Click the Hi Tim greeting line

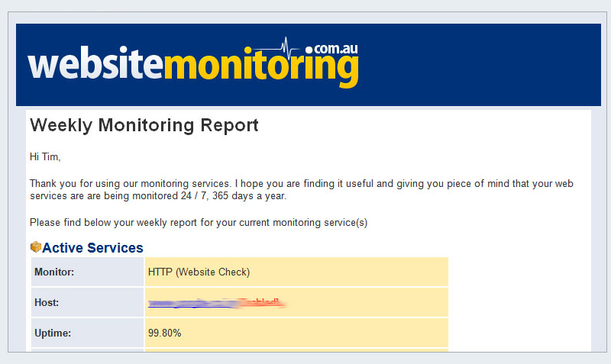[45, 157]
